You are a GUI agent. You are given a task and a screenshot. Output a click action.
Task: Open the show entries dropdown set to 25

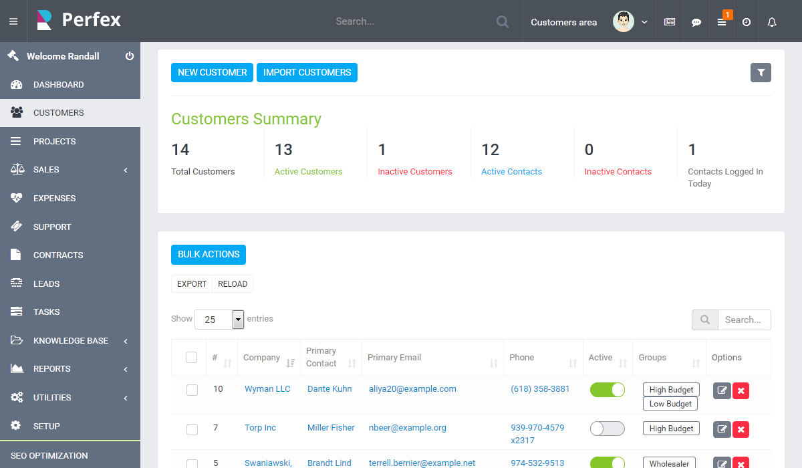point(219,320)
